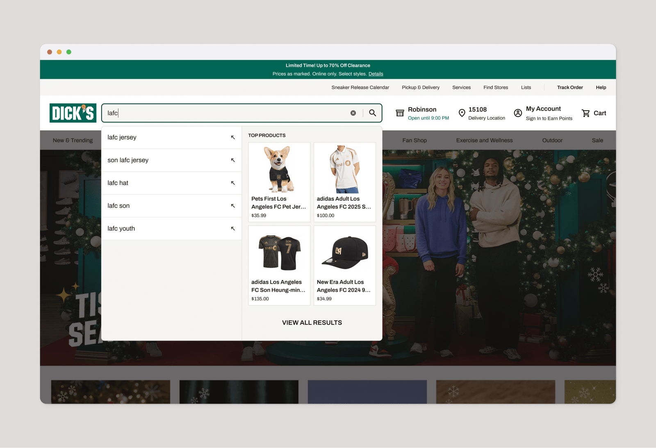This screenshot has height=448, width=656.
Task: Click View All Results
Action: click(x=312, y=323)
